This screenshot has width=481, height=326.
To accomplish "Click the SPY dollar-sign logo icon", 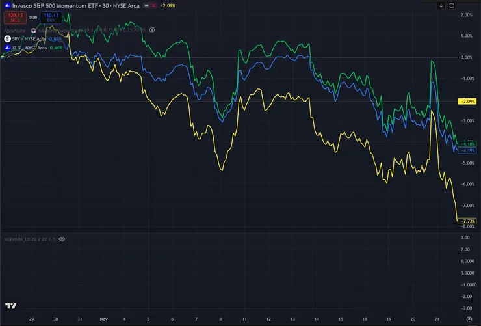I will tap(7, 39).
